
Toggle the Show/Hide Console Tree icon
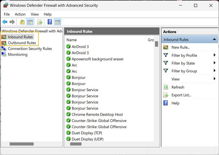[30, 22]
